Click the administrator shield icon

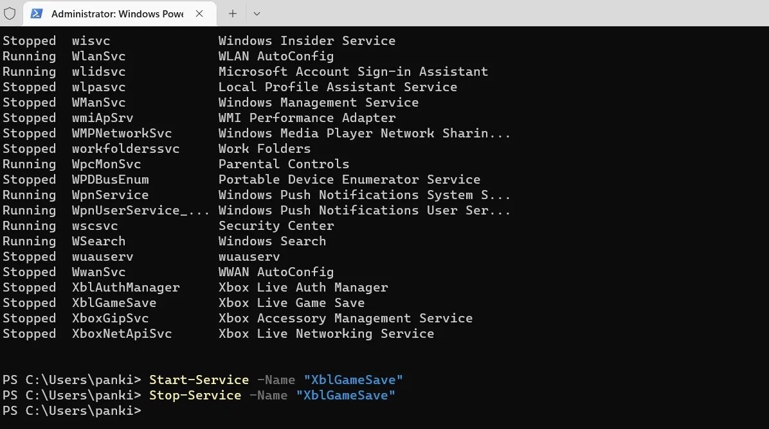(x=10, y=13)
